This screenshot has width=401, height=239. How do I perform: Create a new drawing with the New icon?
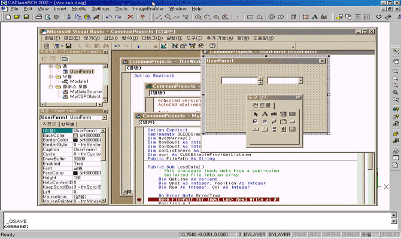pyautogui.click(x=8, y=17)
